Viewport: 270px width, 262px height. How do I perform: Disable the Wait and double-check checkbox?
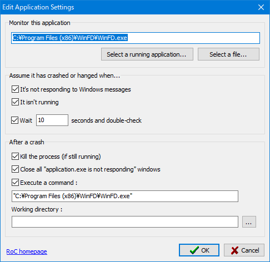tap(14, 120)
